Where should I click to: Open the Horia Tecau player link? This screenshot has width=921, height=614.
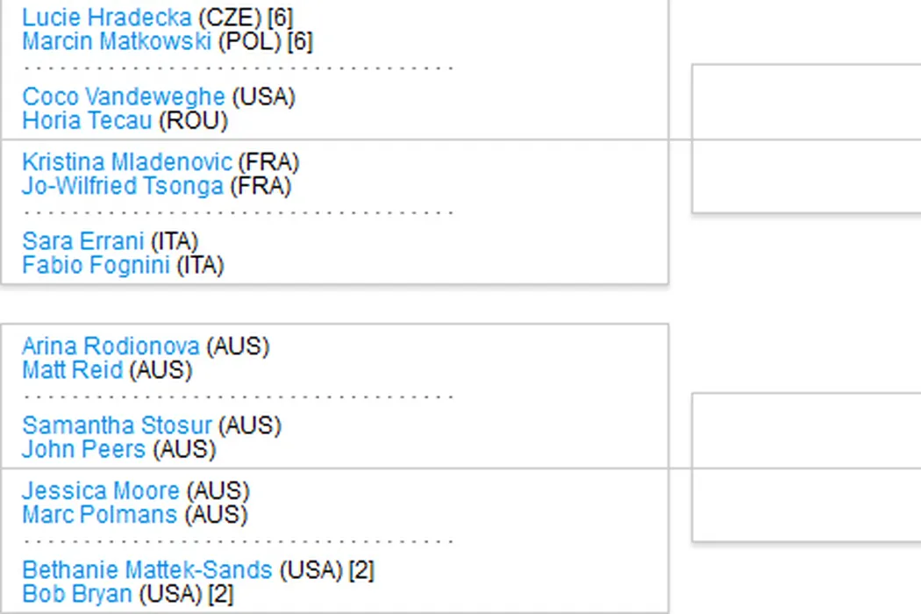(x=87, y=121)
